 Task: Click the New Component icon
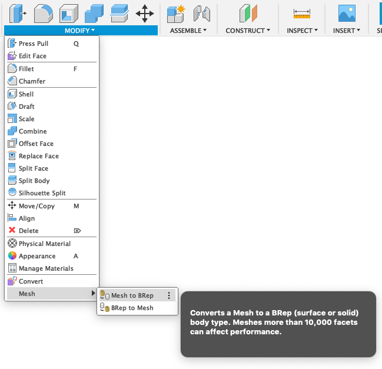[x=176, y=14]
